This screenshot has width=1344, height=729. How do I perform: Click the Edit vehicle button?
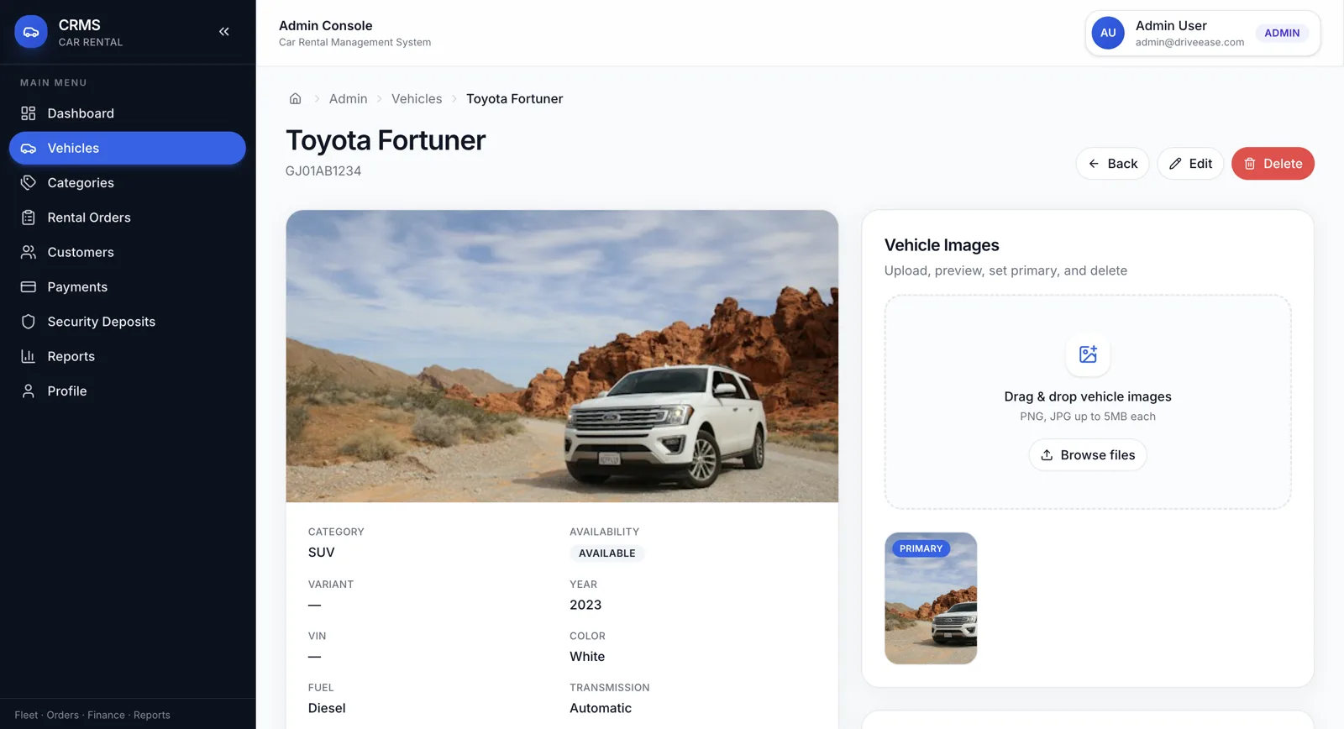point(1190,164)
